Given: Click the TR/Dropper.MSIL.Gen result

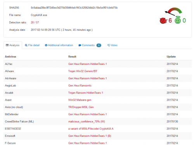Looking at the screenshot, I should click(81, 107).
